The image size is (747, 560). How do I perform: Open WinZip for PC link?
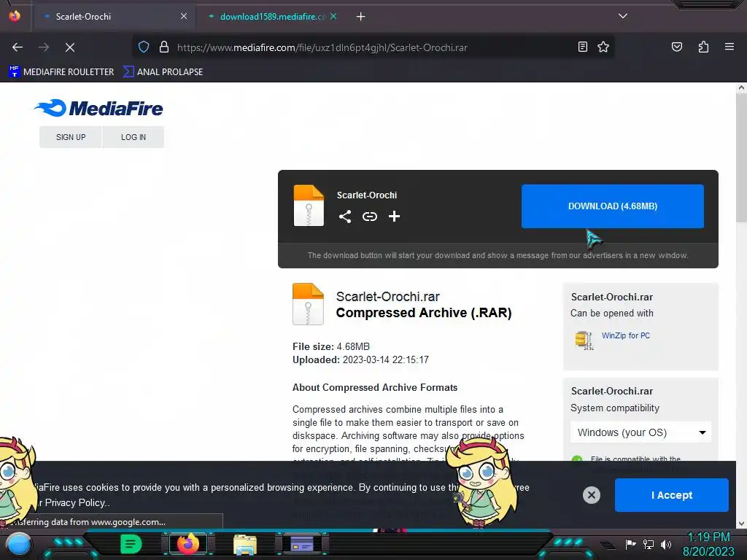pos(625,335)
